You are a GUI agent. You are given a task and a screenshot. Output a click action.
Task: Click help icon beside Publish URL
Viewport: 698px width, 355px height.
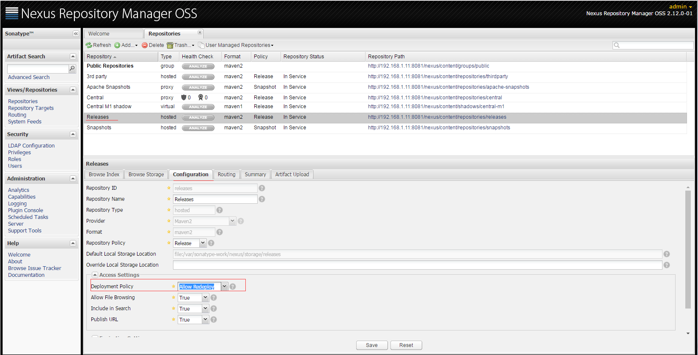coord(214,319)
